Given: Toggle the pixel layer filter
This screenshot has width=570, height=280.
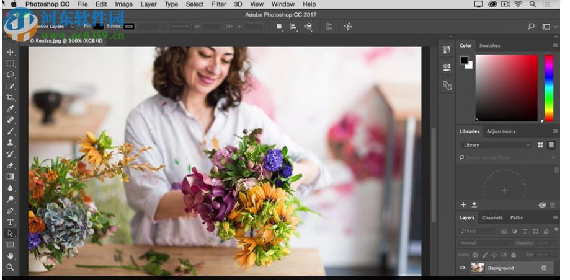Looking at the screenshot, I should click(x=504, y=231).
